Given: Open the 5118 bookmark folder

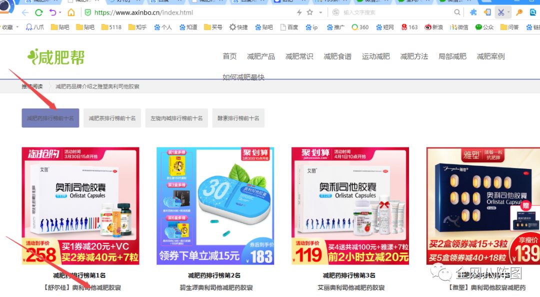Looking at the screenshot, I should pyautogui.click(x=111, y=27).
